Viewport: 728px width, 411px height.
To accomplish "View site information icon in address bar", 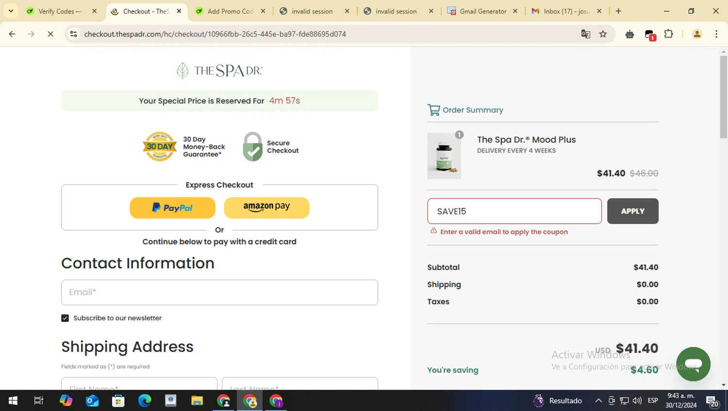I will [x=73, y=34].
